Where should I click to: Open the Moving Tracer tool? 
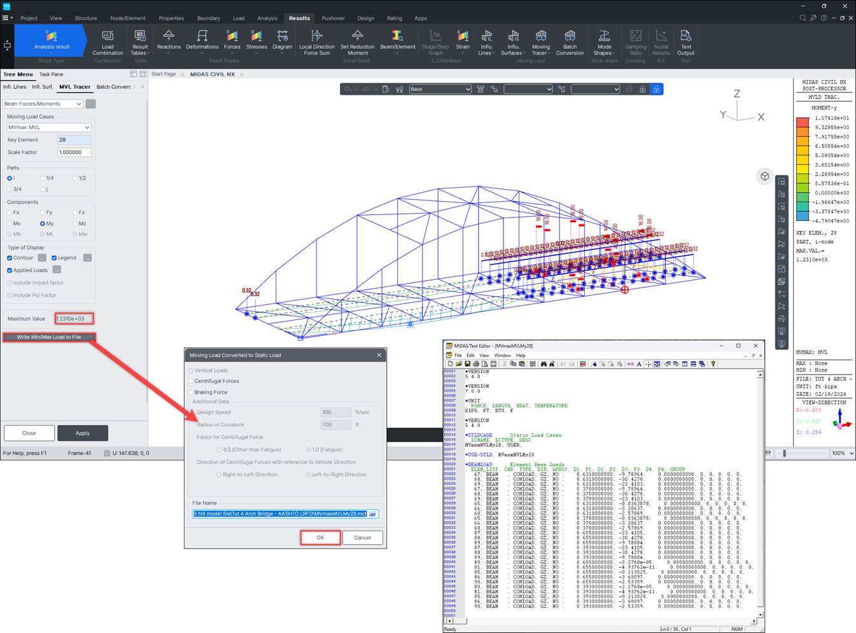tap(541, 43)
